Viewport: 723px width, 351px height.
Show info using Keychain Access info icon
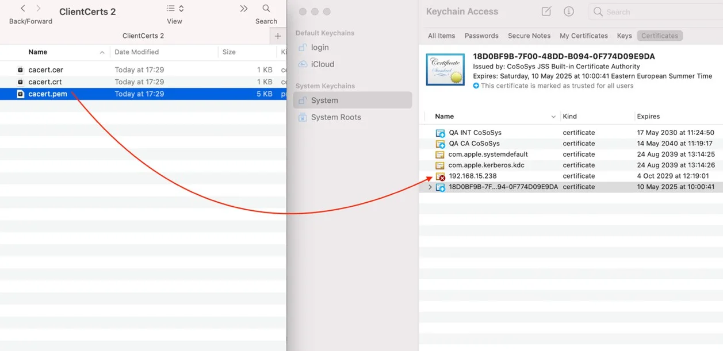(569, 11)
